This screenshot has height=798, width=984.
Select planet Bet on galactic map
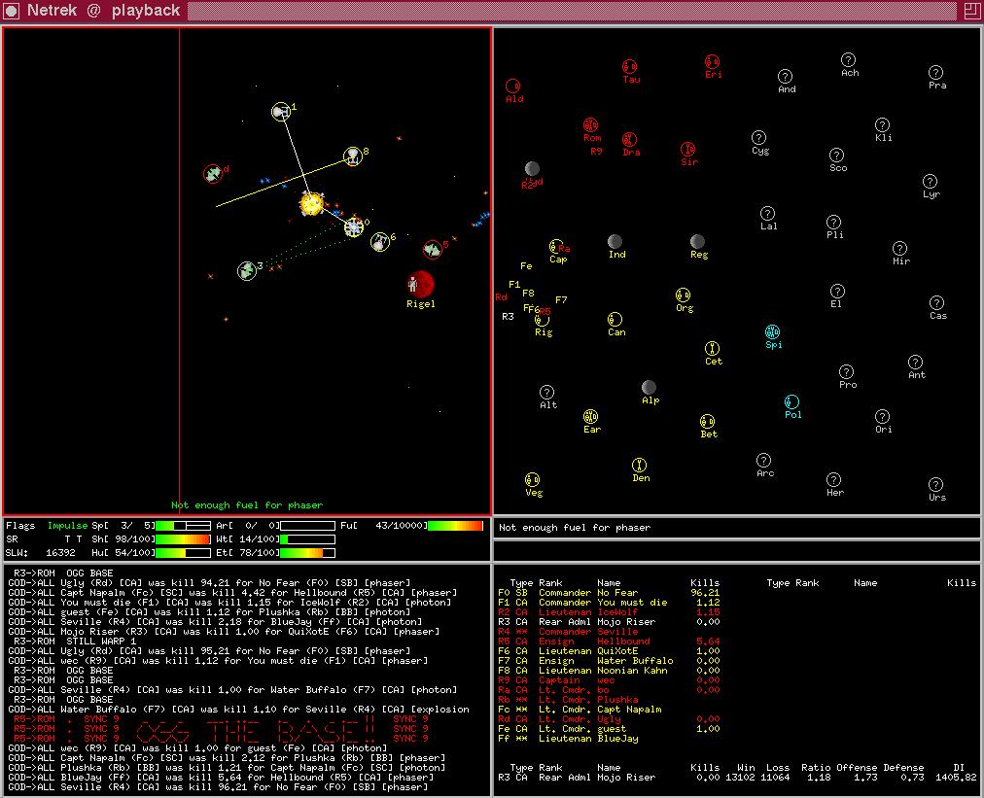(x=707, y=421)
